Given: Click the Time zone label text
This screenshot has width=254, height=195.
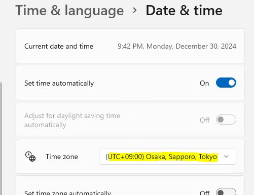Looking at the screenshot, I should [x=62, y=157].
